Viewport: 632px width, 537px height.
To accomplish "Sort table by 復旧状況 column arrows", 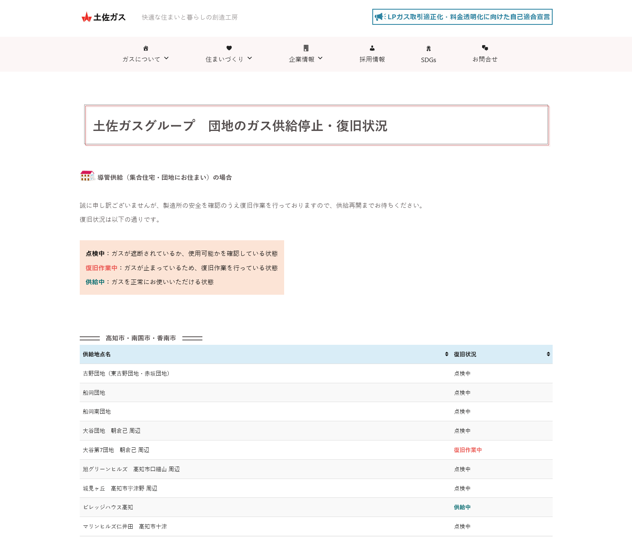I will tap(548, 354).
